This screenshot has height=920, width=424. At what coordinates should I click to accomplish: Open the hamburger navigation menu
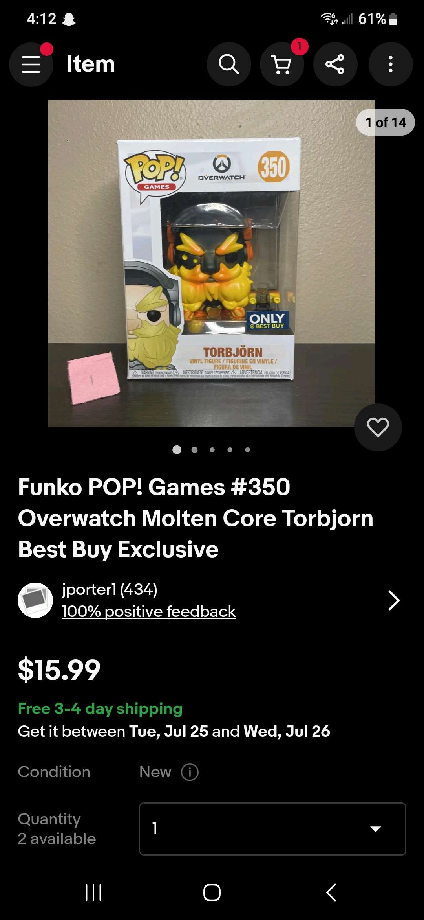(x=31, y=64)
